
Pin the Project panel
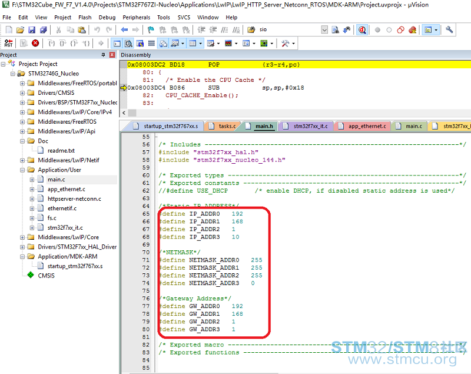click(104, 55)
